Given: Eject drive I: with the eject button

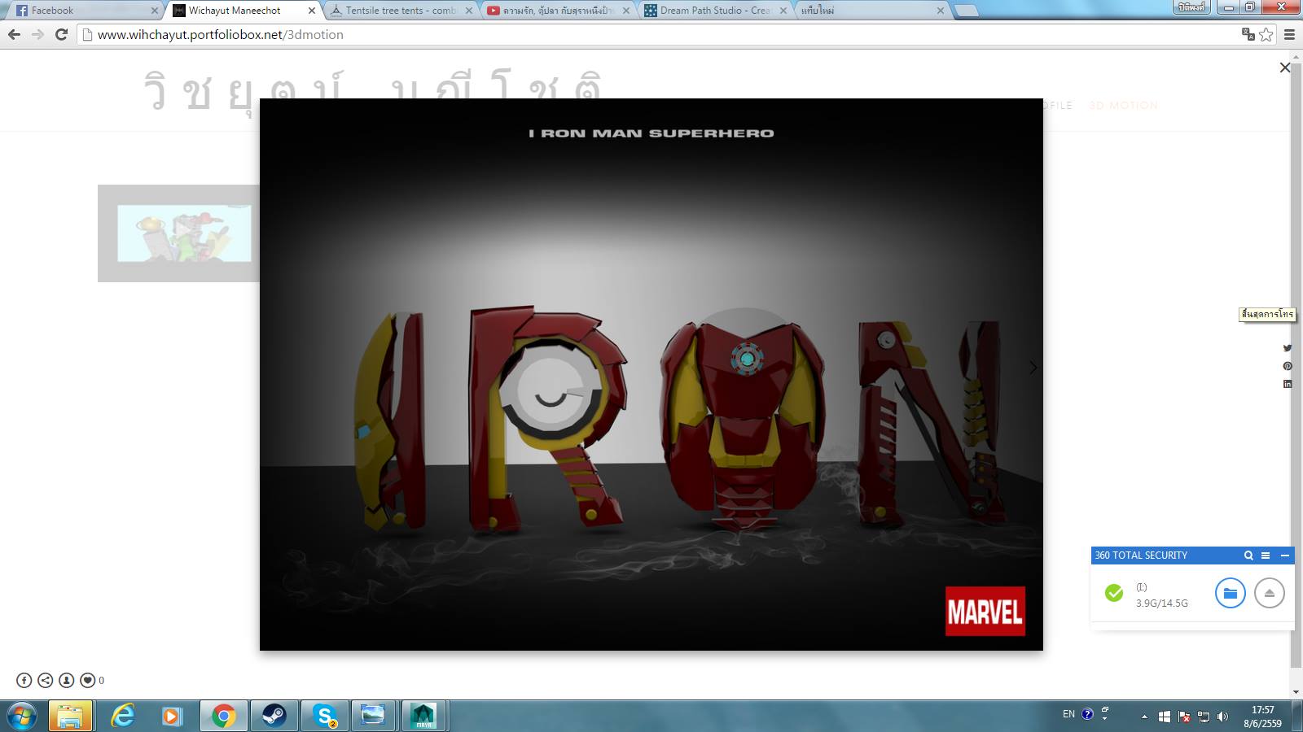Looking at the screenshot, I should 1270,593.
